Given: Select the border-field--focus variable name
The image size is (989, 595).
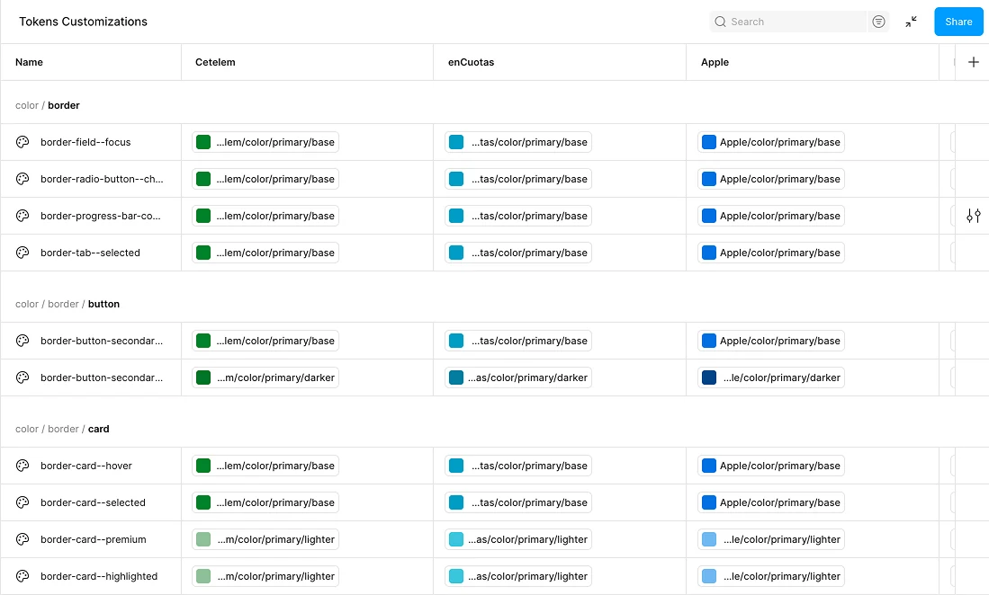Looking at the screenshot, I should (x=85, y=142).
